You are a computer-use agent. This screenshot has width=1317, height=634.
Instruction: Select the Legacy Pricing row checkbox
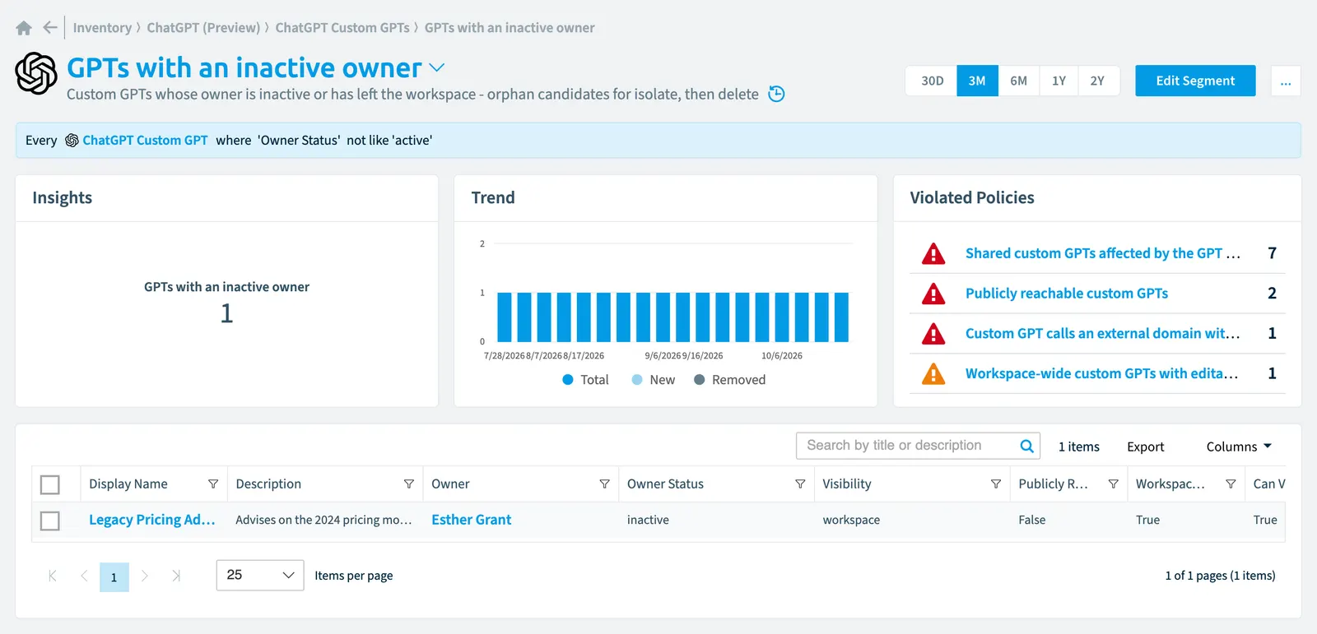[50, 521]
